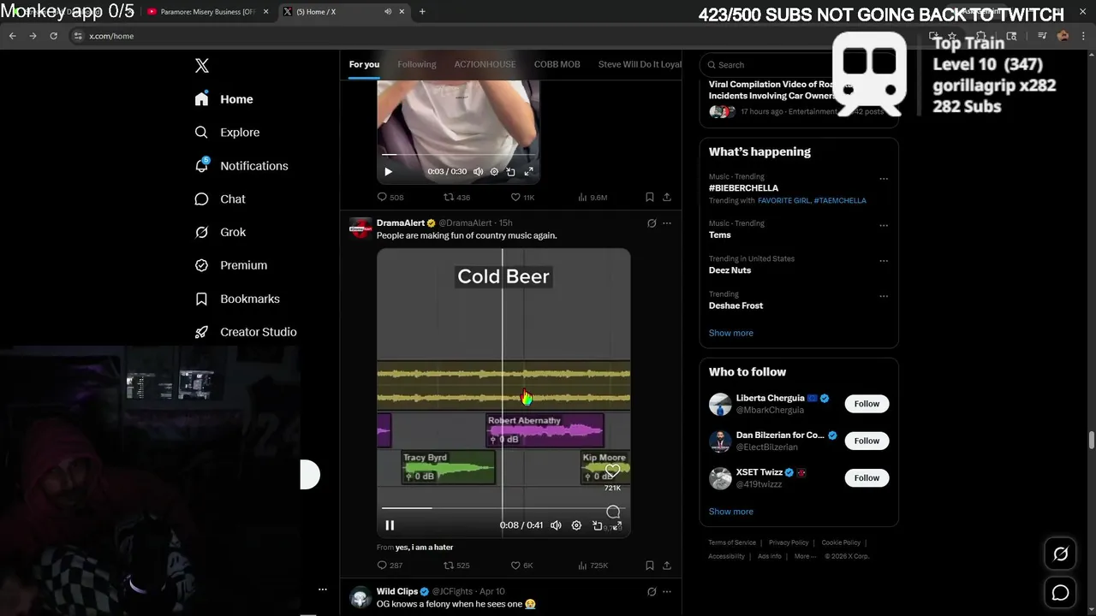
Task: Open more options for #BIEBERCHELLA trend
Action: (x=884, y=180)
